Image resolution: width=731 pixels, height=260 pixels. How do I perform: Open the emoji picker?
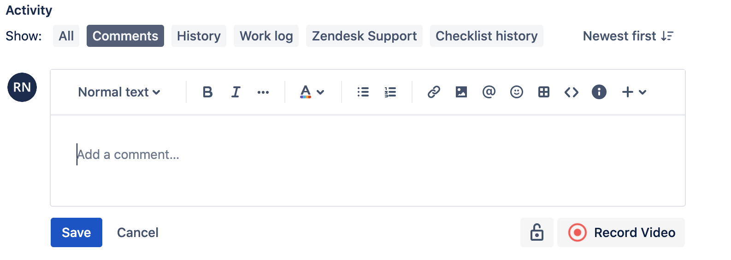[516, 92]
